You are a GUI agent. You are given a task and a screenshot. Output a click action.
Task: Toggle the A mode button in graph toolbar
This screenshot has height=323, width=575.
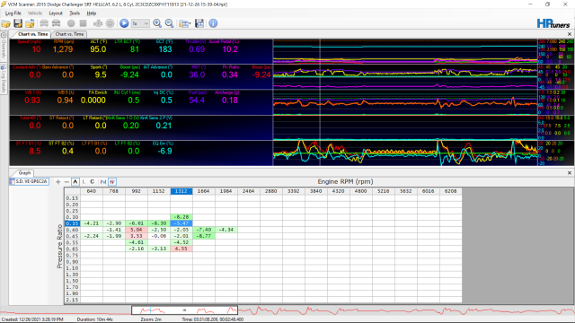pos(75,181)
